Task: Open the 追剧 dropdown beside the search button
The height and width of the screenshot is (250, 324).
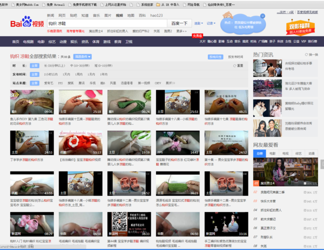Action: click(199, 23)
